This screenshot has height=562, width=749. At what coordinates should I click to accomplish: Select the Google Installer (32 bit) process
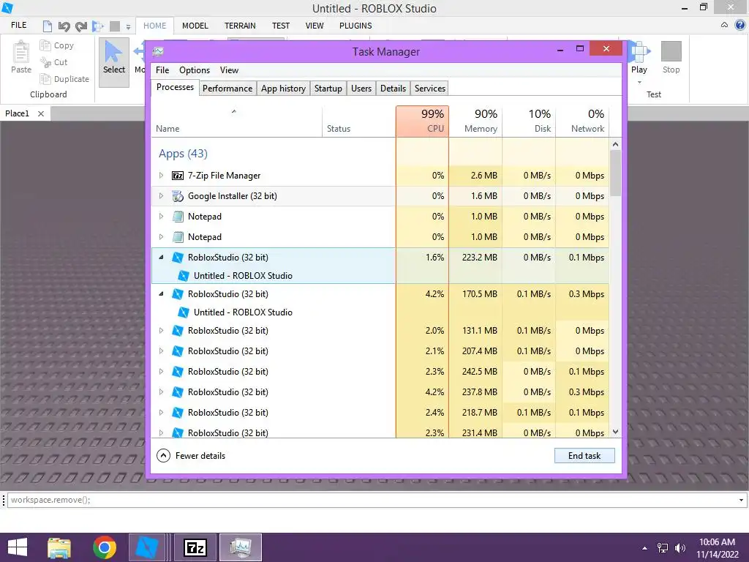(380, 196)
